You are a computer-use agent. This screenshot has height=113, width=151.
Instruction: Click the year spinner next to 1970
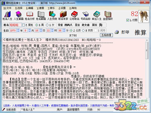[x=18, y=30]
